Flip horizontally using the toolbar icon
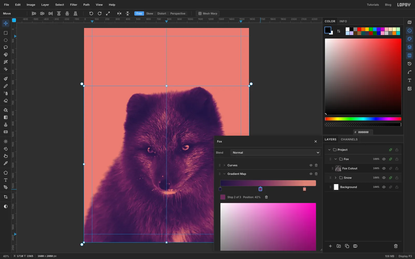Screen dimensions: 415x259 pyautogui.click(x=119, y=13)
